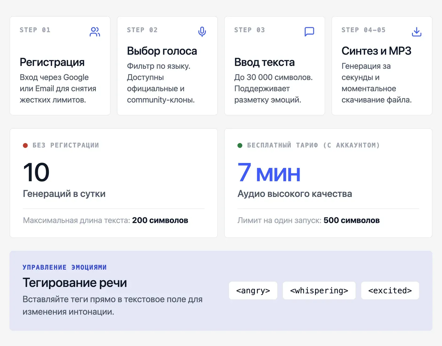
Task: Click the download icon on Step 04-05 card
Action: point(417,32)
